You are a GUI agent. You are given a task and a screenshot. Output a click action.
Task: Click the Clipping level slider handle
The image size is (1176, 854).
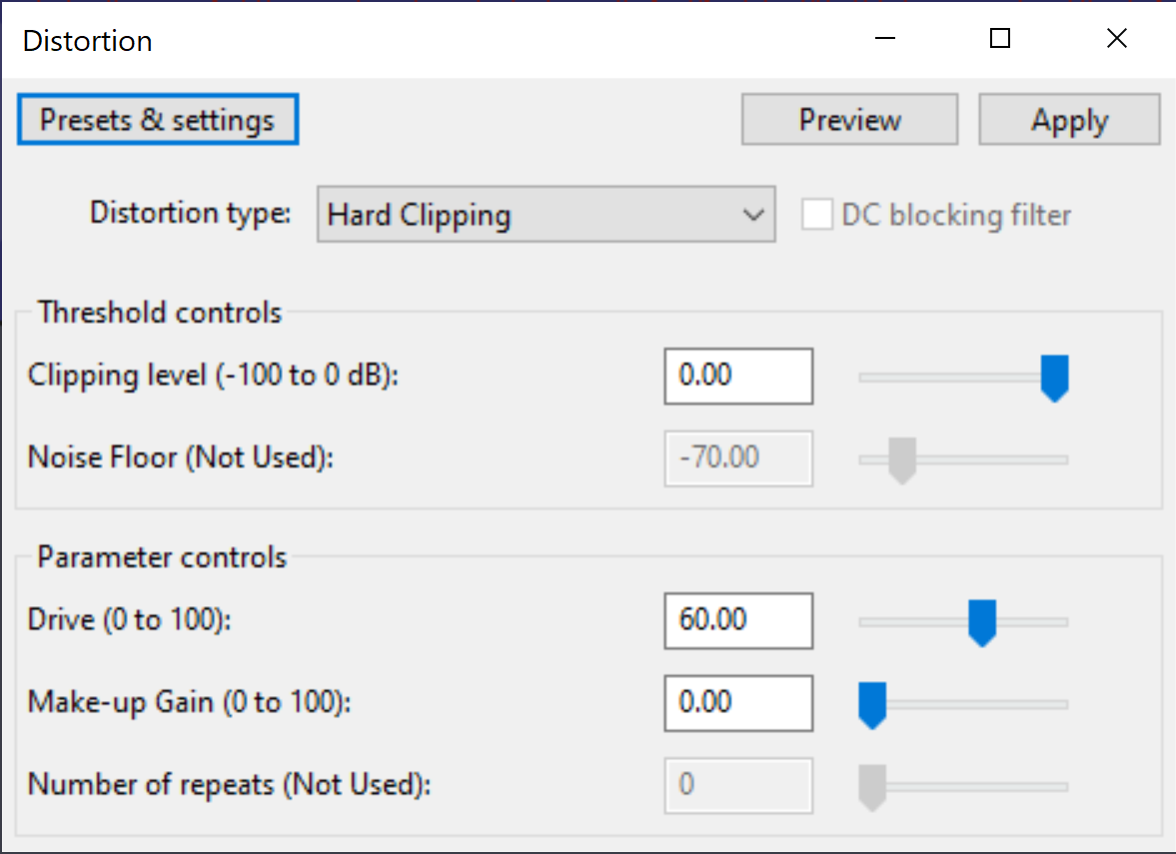coord(1054,378)
